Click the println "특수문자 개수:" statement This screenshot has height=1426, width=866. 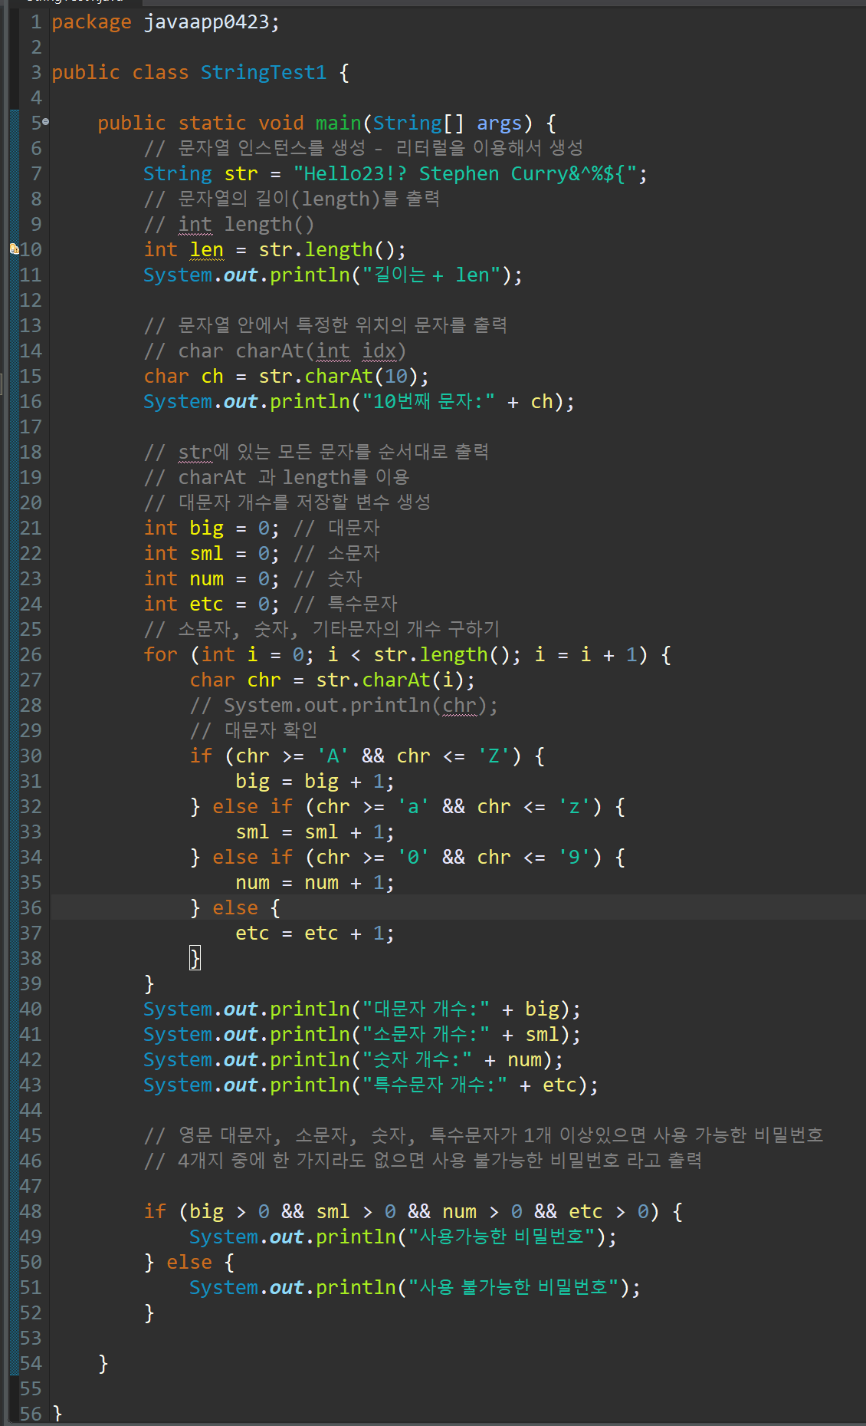[371, 1085]
